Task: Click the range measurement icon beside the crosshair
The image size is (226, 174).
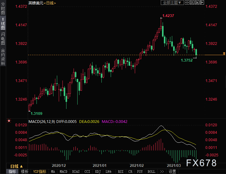Action: [x=192, y=3]
